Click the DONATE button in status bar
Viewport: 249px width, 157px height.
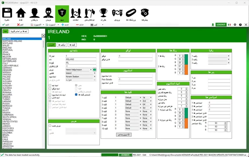[x=125, y=155]
